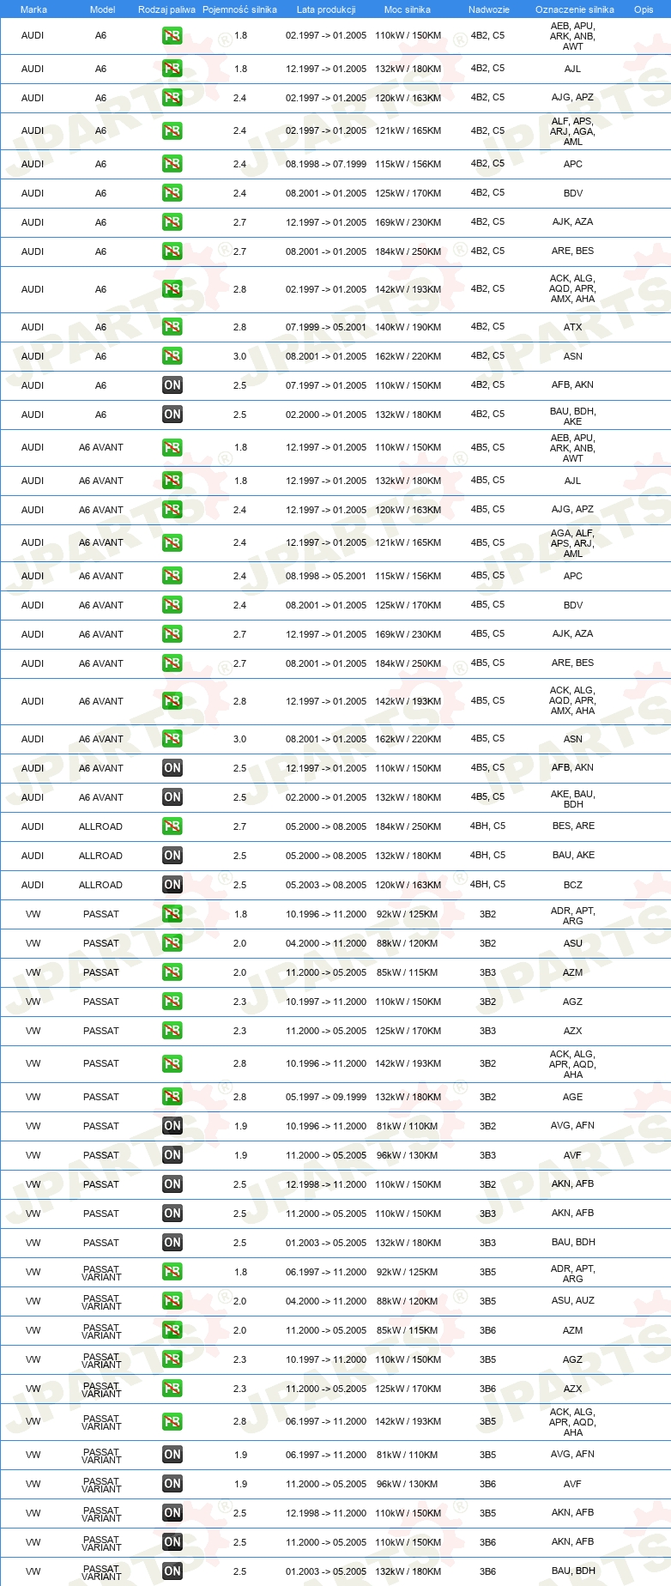
Task: Click the Lata produkcji column header
Action: coord(326,9)
